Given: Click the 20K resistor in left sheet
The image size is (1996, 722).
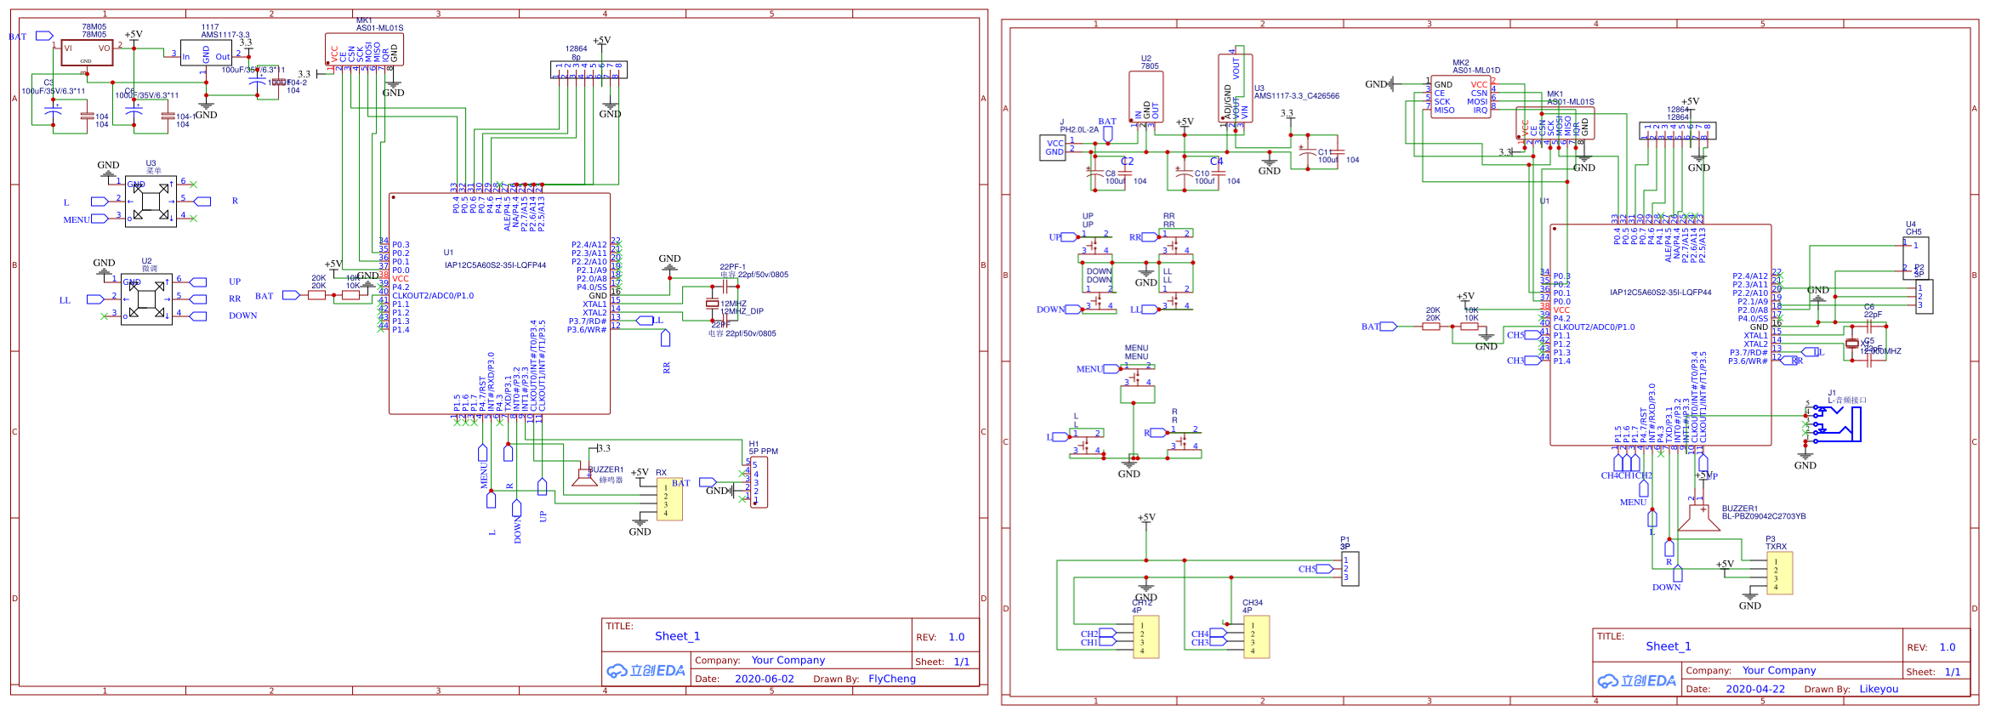Looking at the screenshot, I should [317, 295].
